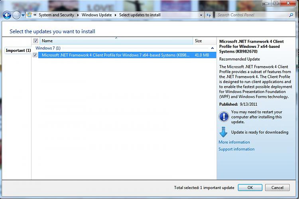The width and height of the screenshot is (299, 199).
Task: Click the search magnifier icon
Action: 291,15
